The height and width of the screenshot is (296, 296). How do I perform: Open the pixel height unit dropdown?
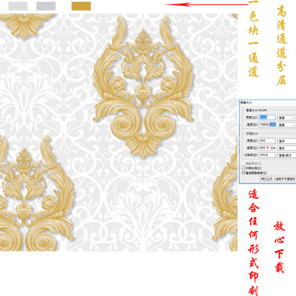click(x=287, y=125)
